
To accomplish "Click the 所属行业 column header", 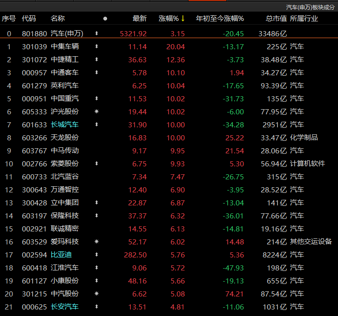I will (304, 19).
